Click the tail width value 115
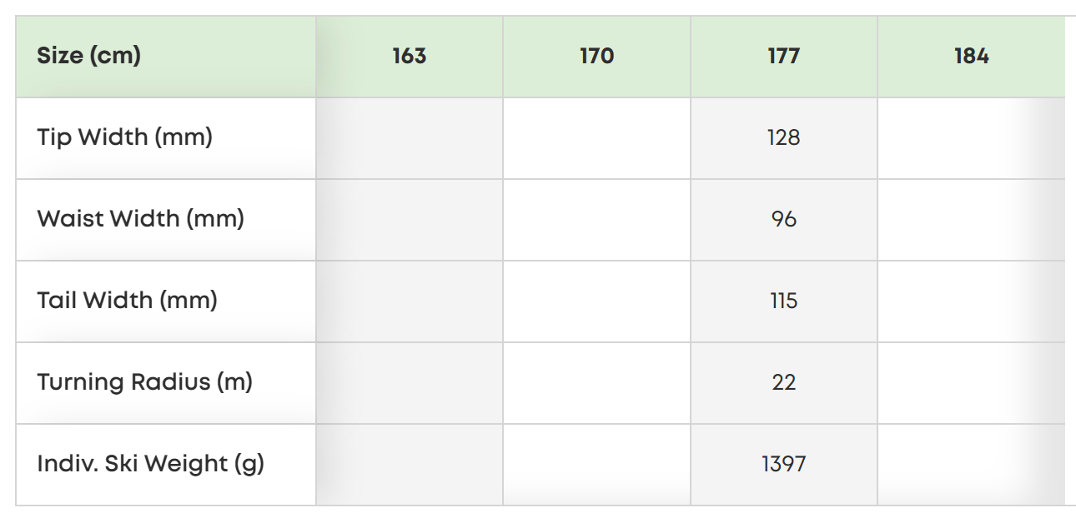Image resolution: width=1076 pixels, height=523 pixels. click(784, 301)
